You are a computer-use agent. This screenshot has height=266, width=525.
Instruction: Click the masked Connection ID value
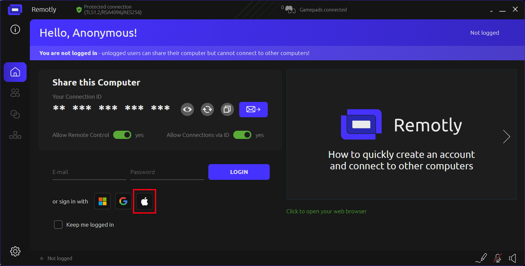coord(112,108)
